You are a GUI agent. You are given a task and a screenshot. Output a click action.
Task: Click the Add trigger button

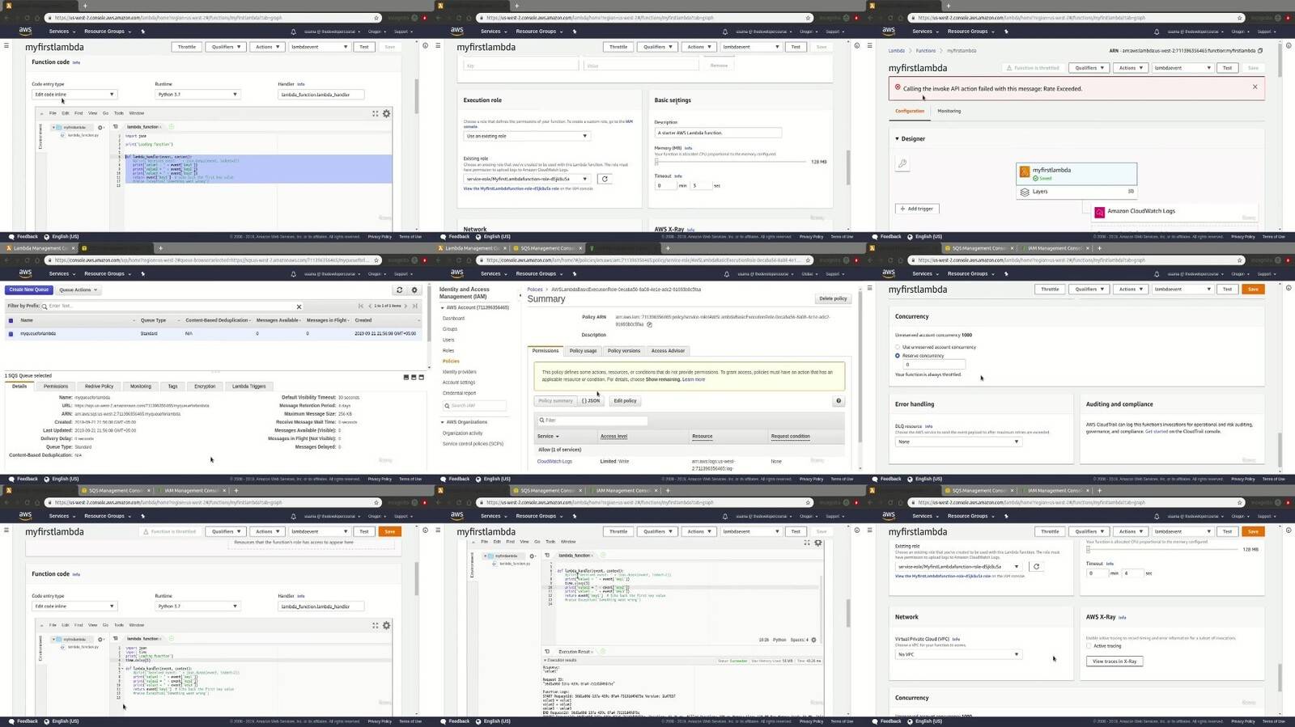pos(917,209)
